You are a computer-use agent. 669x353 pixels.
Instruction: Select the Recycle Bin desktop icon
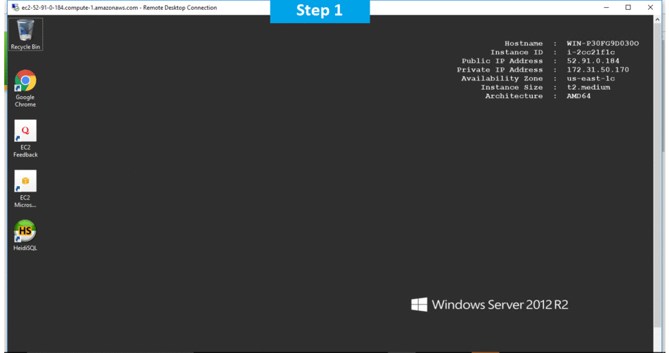(25, 30)
